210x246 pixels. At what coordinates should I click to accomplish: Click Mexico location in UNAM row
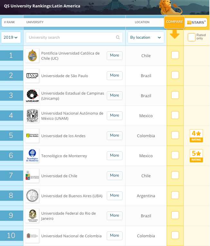click(x=146, y=116)
